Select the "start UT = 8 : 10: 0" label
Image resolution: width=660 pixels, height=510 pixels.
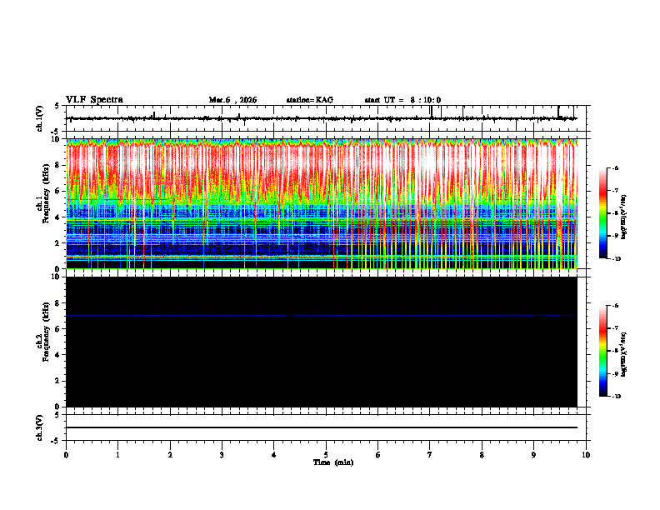[402, 100]
